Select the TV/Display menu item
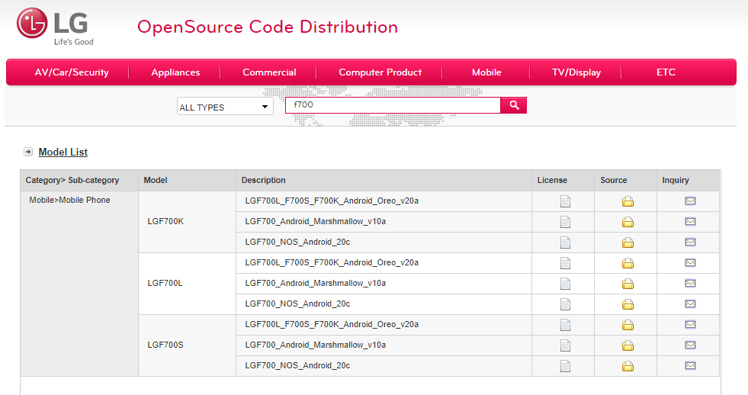The image size is (748, 395). point(576,72)
